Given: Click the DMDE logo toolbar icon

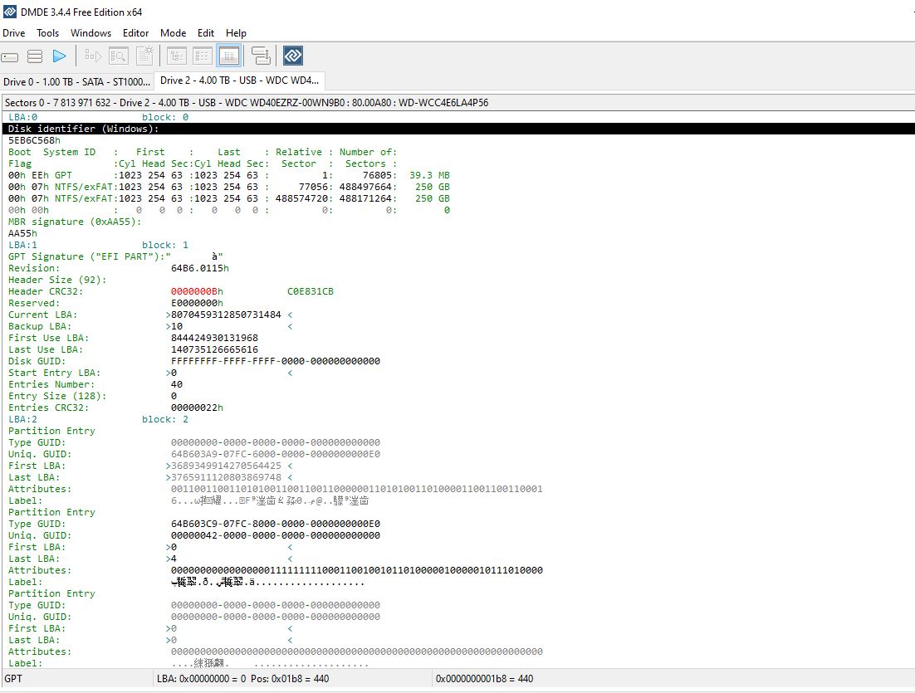Looking at the screenshot, I should click(293, 56).
